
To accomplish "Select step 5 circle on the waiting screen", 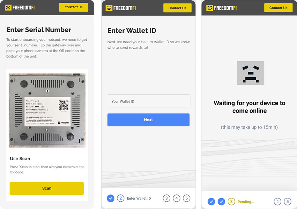I will (288, 202).
